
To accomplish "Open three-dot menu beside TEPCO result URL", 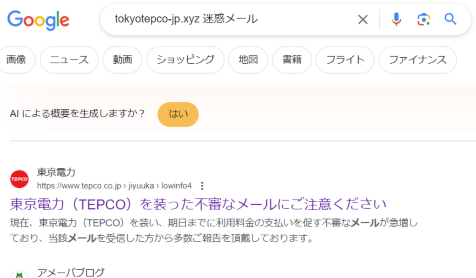I will tap(202, 186).
